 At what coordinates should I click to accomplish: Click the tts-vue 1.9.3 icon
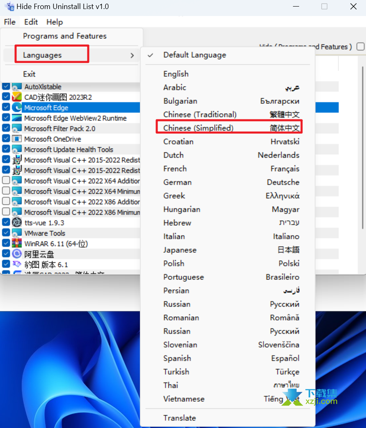pyautogui.click(x=17, y=222)
